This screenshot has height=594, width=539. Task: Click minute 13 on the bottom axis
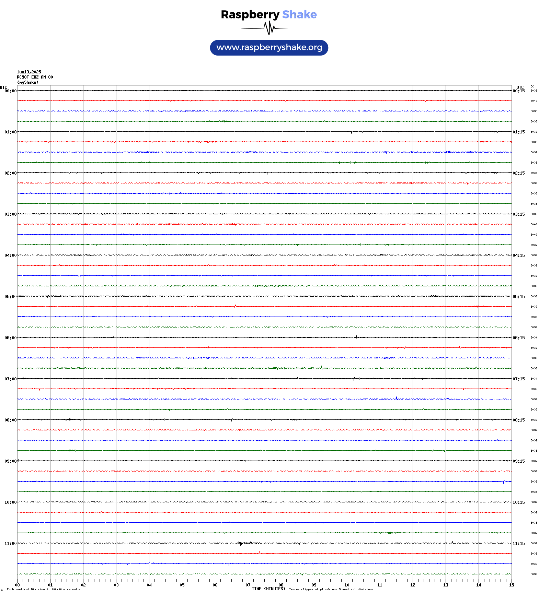click(x=446, y=585)
